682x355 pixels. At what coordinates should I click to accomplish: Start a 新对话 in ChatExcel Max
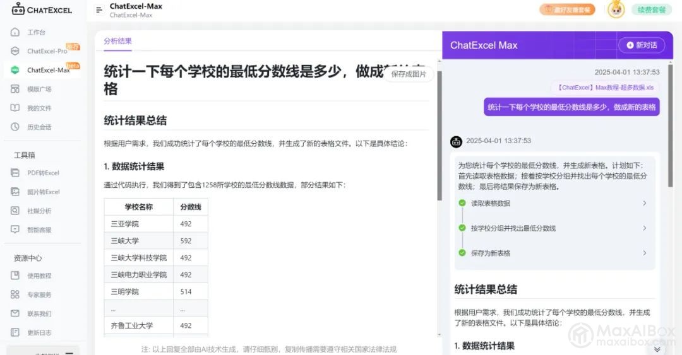click(x=642, y=45)
